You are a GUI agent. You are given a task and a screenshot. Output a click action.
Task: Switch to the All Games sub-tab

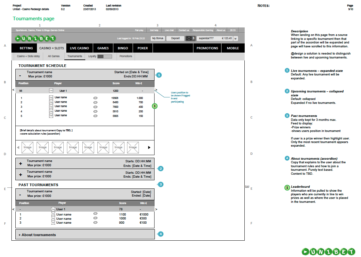(x=54, y=56)
